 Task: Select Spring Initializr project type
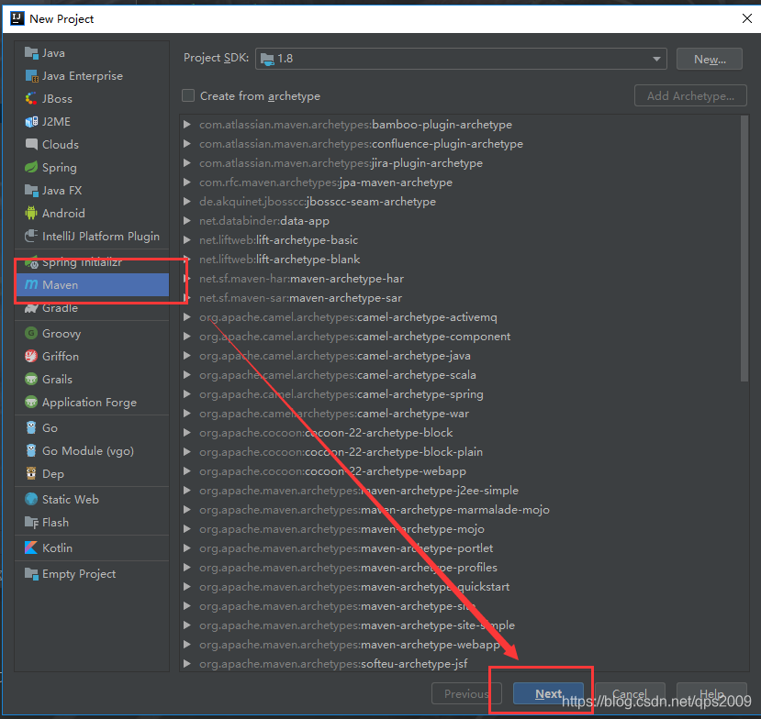click(x=92, y=262)
